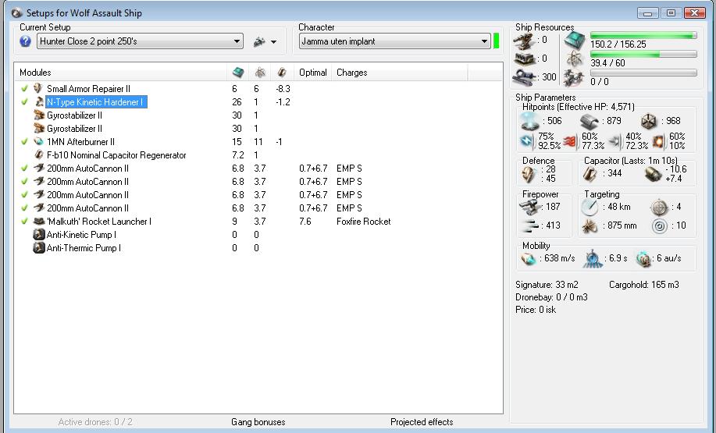Toggle the N-Type Kinetic Hardener I active checkmark
The image size is (716, 433).
coord(25,101)
